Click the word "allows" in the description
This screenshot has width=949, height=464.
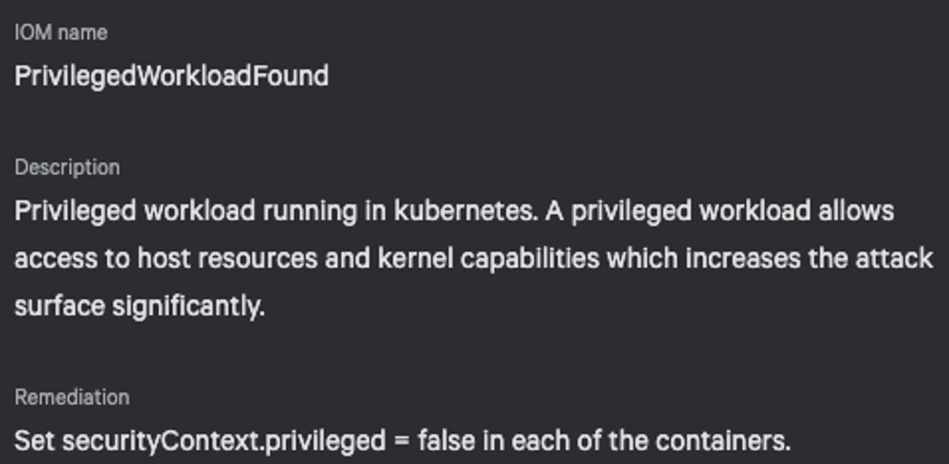tap(856, 211)
